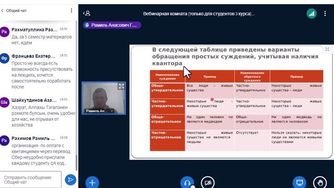The width and height of the screenshot is (334, 188).
Task: Open webinar room options menu
Action: coord(325,14)
